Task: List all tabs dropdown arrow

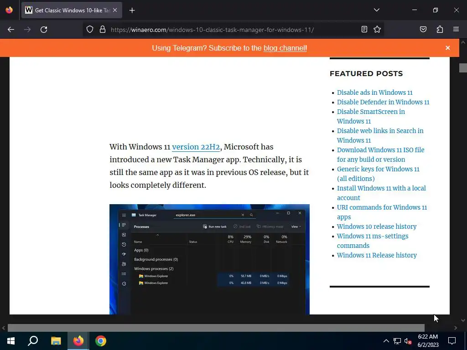Action: tap(376, 10)
